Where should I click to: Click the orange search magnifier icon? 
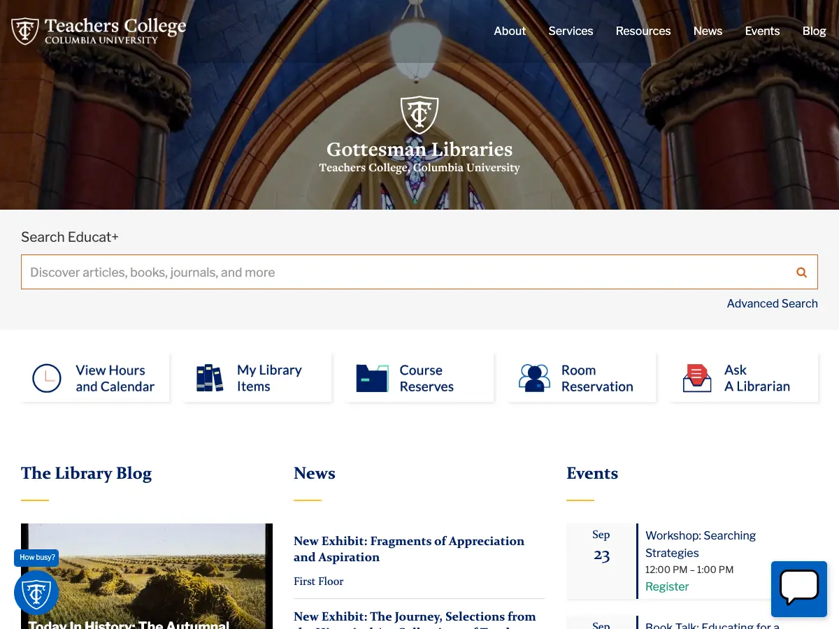tap(801, 273)
